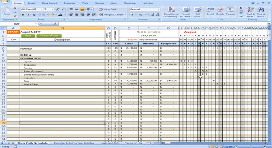
Task: Toggle italic formatting
Action: coord(29,14)
